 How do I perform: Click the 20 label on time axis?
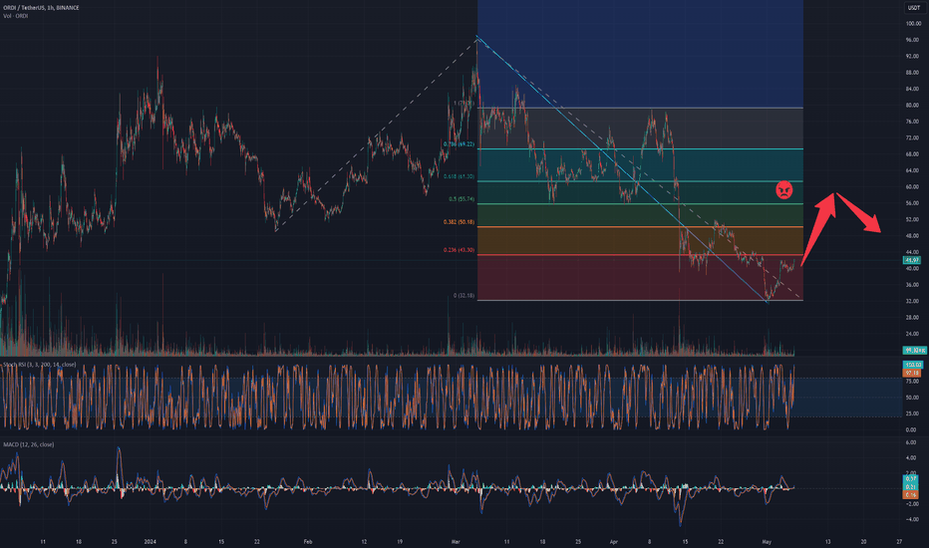point(863,541)
